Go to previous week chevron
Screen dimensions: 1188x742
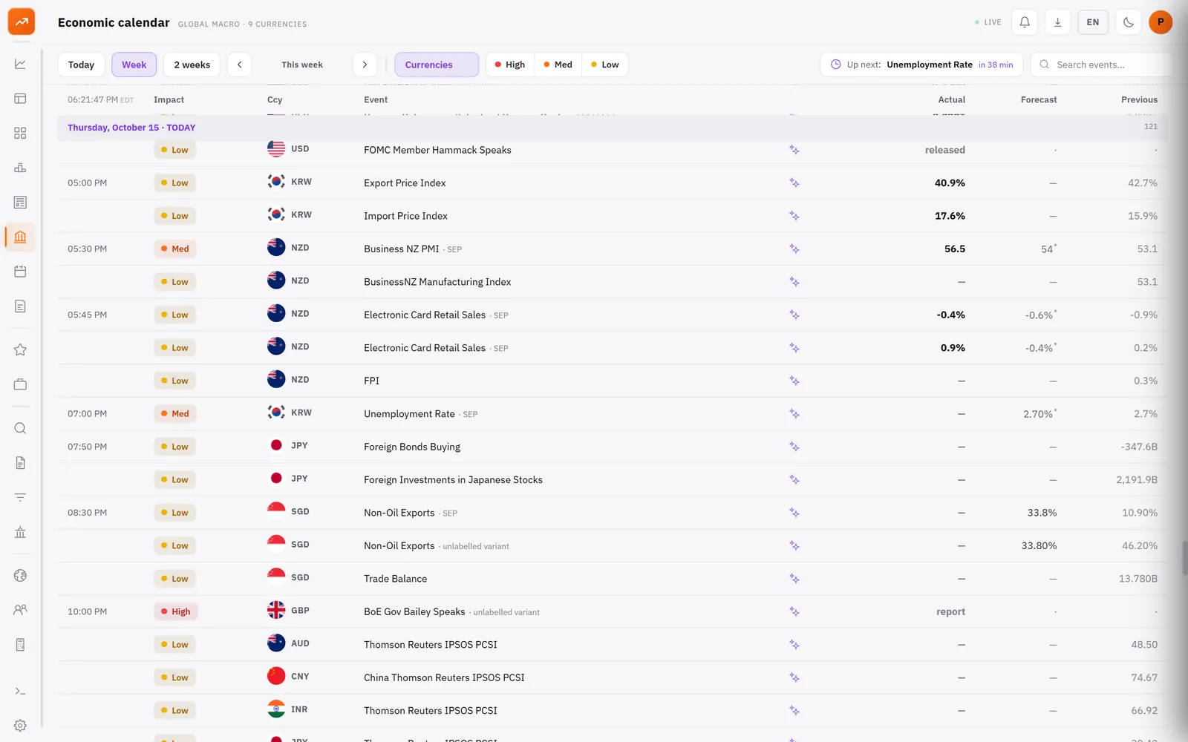[239, 65]
